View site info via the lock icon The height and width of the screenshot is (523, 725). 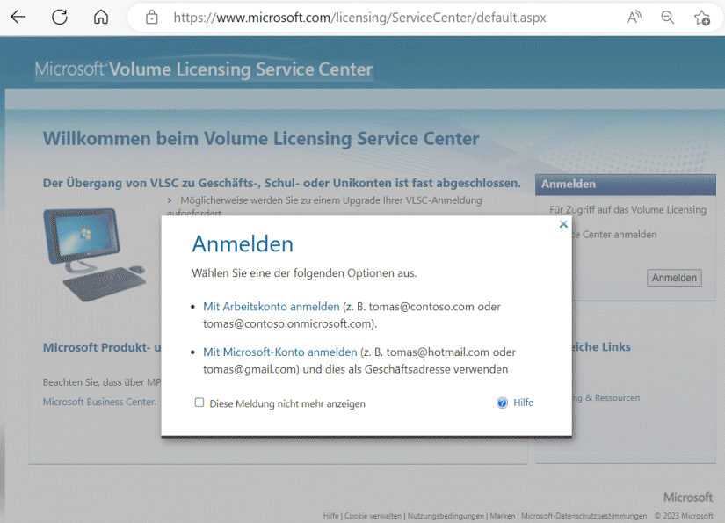click(x=152, y=18)
